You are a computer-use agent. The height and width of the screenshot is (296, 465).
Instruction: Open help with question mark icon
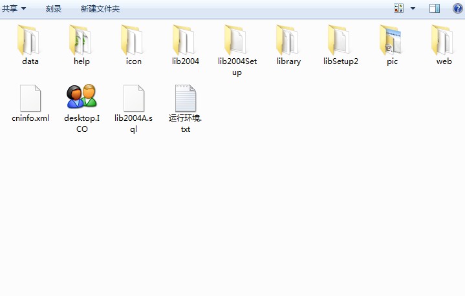[x=458, y=8]
